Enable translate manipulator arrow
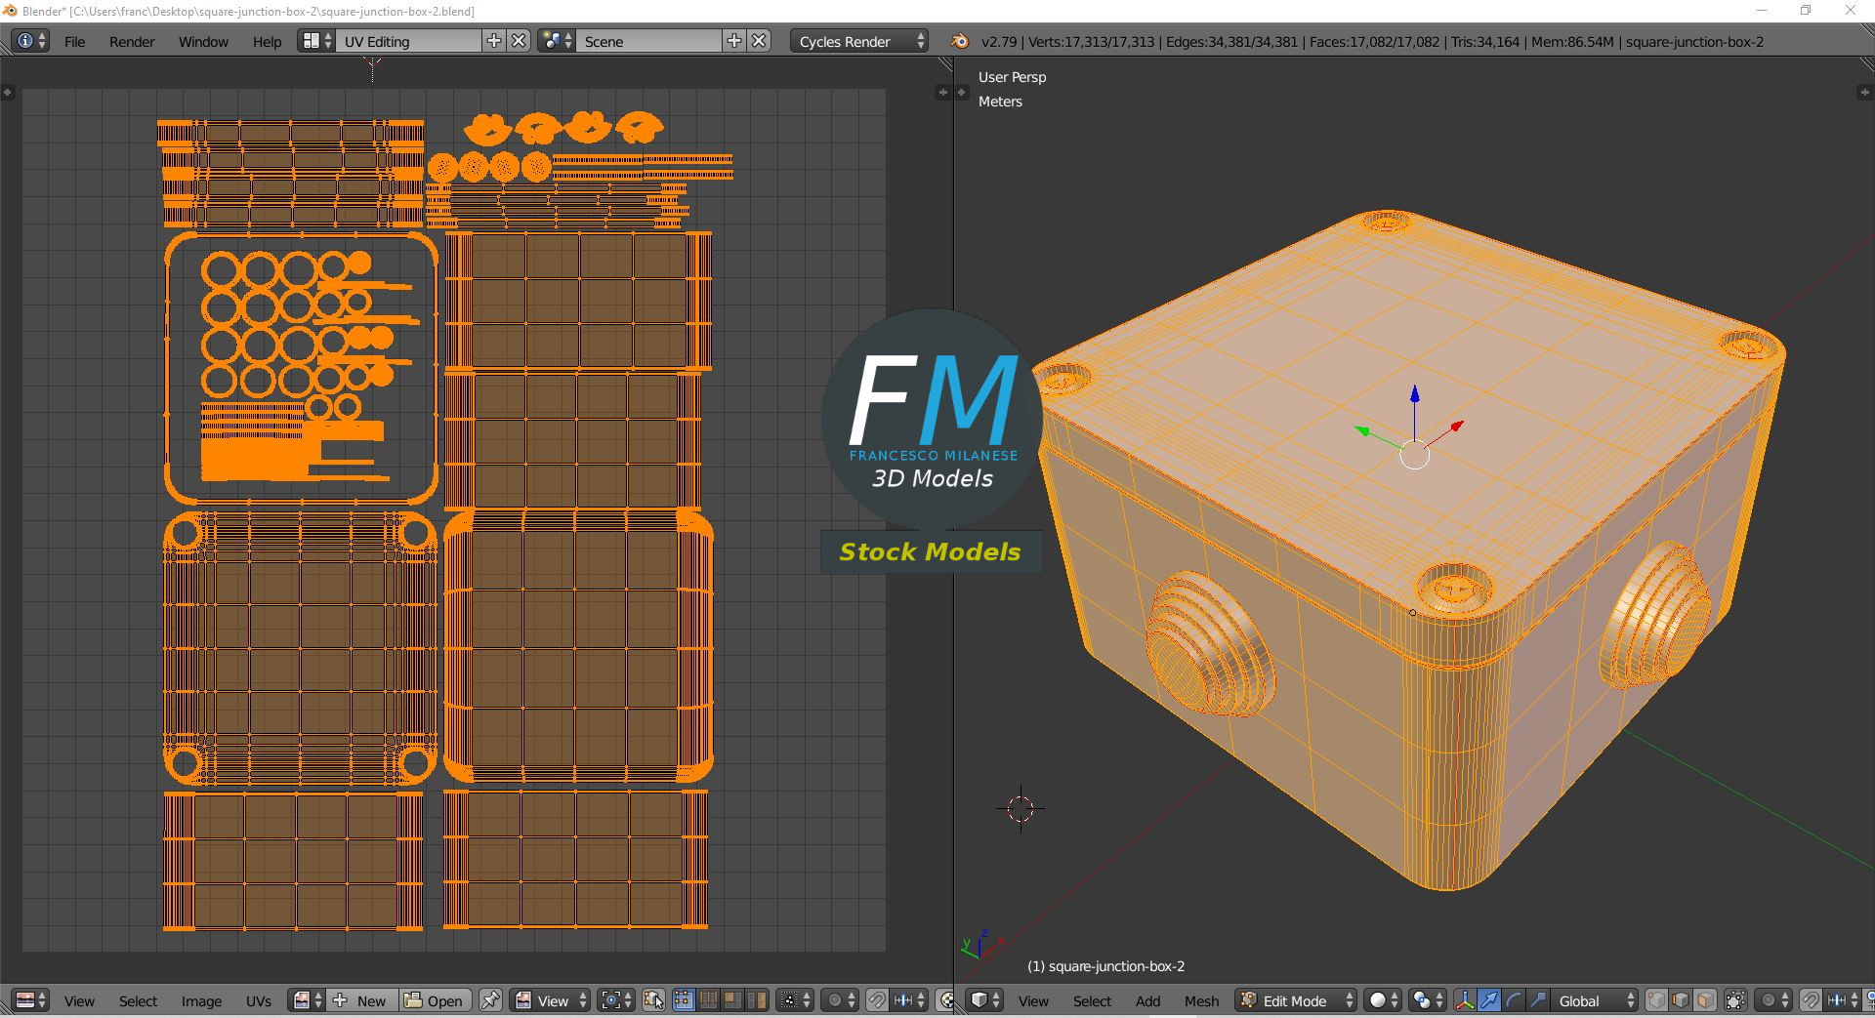1875x1018 pixels. (x=1489, y=1000)
